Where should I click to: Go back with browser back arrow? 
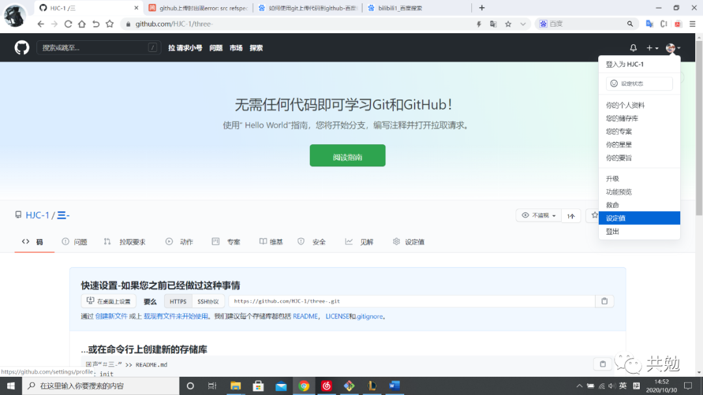[41, 23]
